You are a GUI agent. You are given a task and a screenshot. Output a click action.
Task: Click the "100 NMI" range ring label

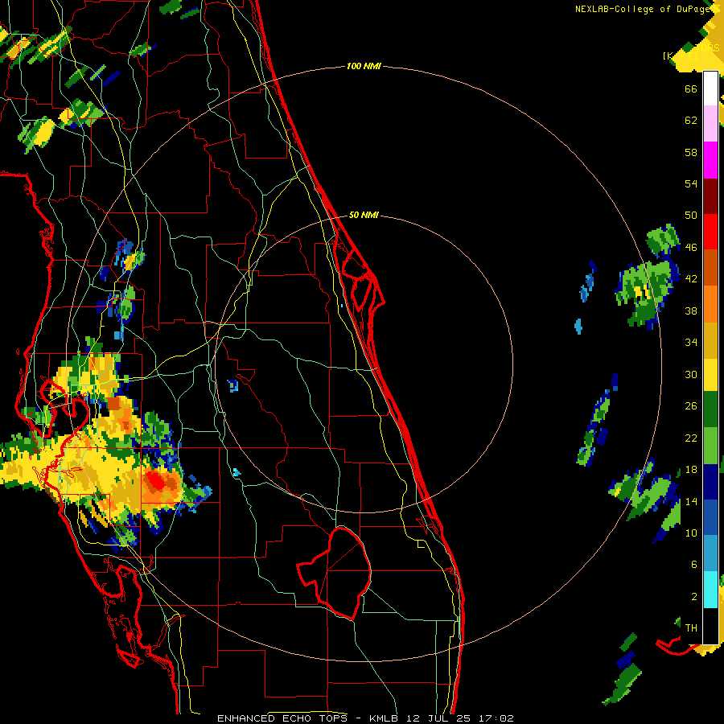364,67
